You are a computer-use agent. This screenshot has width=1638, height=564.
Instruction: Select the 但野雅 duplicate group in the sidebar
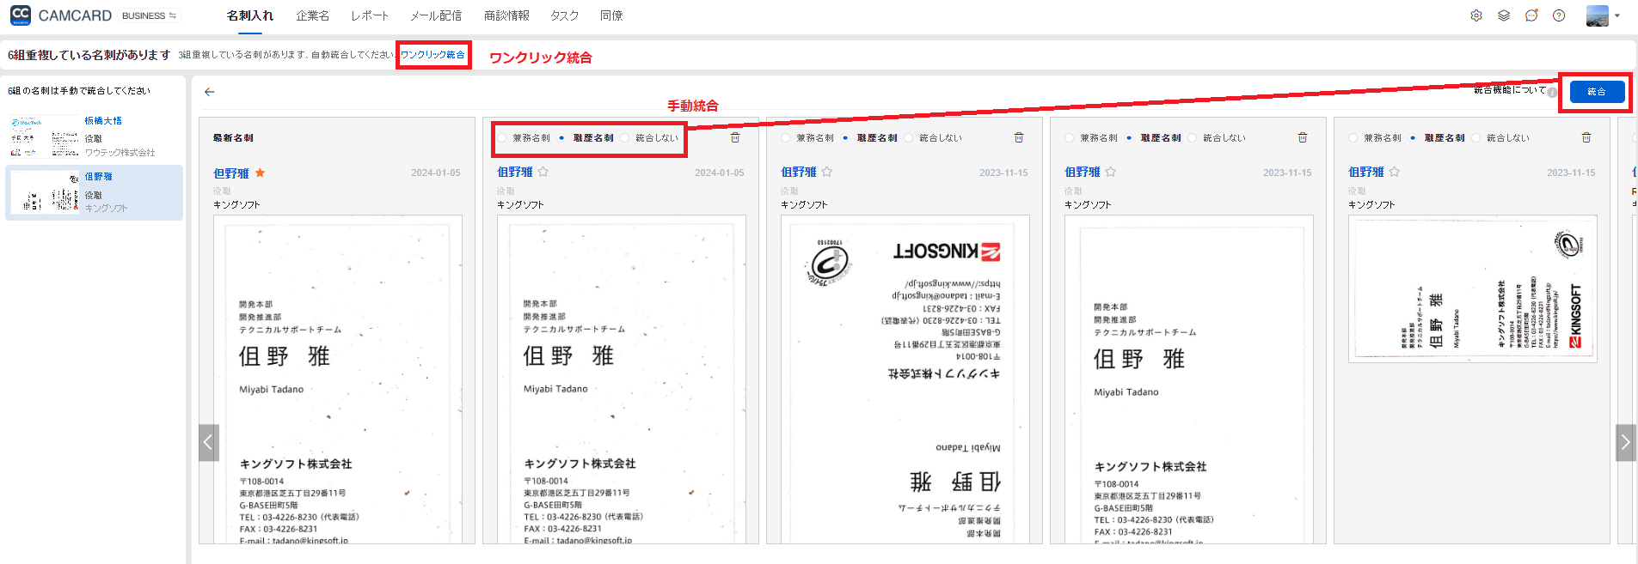click(95, 192)
